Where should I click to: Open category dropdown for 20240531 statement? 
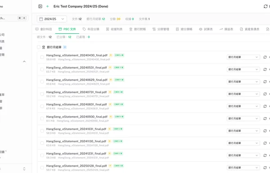pos(243,69)
